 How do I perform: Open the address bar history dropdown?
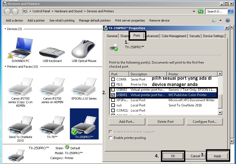pos(194,11)
